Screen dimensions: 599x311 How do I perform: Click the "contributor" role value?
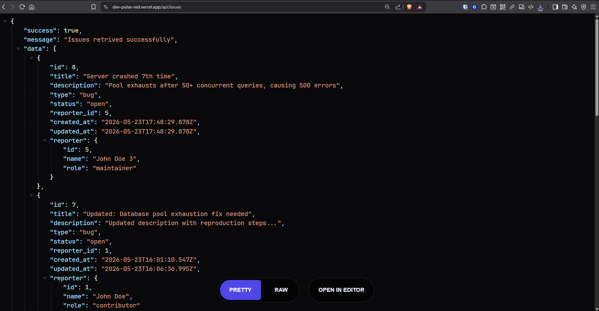coord(116,305)
